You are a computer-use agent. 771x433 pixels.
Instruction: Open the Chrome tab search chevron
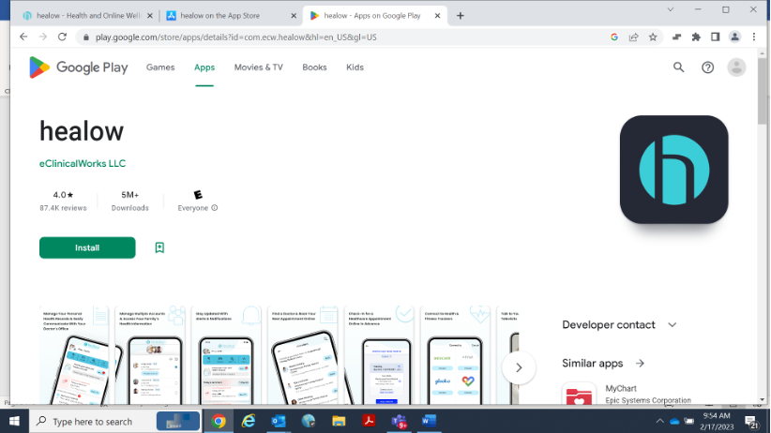coord(671,9)
